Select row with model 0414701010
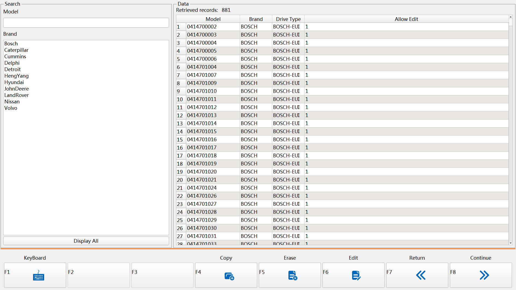 click(x=202, y=91)
